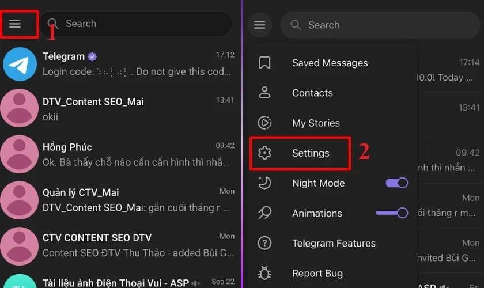The image size is (484, 288).
Task: Click the Animations icon
Action: (264, 213)
